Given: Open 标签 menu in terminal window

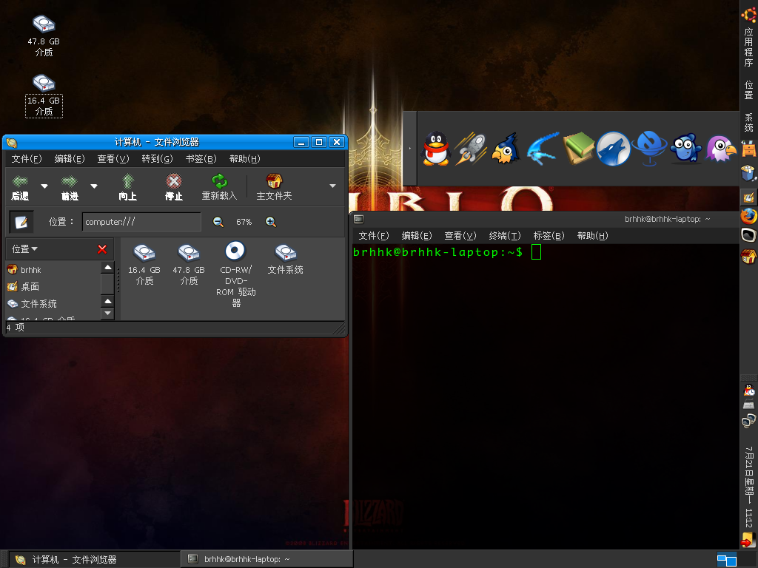Looking at the screenshot, I should [x=549, y=236].
